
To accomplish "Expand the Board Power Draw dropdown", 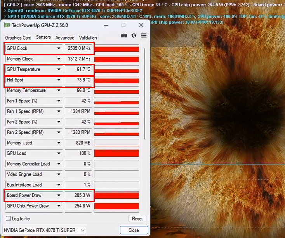I will click(x=59, y=195).
